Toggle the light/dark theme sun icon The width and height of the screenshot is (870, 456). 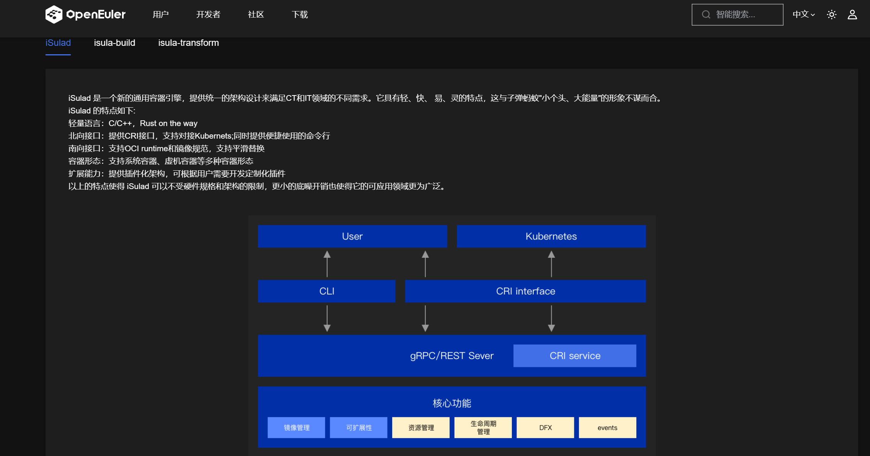(831, 15)
